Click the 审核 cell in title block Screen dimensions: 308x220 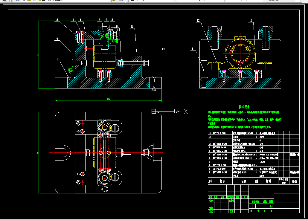click(x=211, y=208)
